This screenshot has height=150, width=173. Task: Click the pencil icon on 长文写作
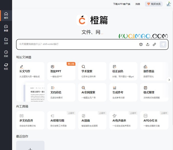coord(22,67)
